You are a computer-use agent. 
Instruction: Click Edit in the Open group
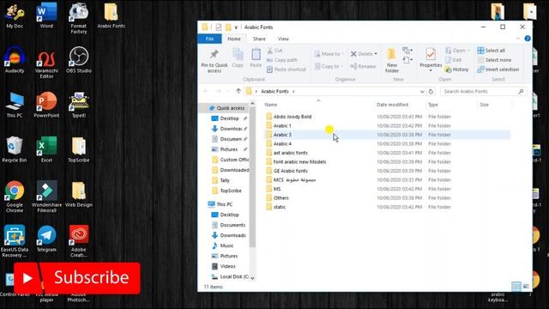pyautogui.click(x=454, y=60)
